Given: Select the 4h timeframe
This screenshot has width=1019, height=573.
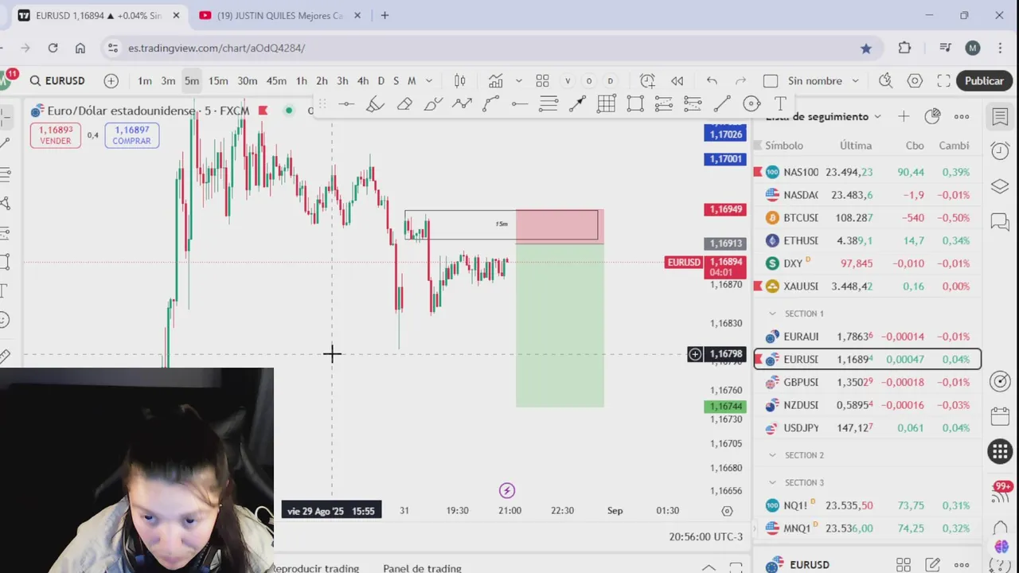Looking at the screenshot, I should coord(363,80).
